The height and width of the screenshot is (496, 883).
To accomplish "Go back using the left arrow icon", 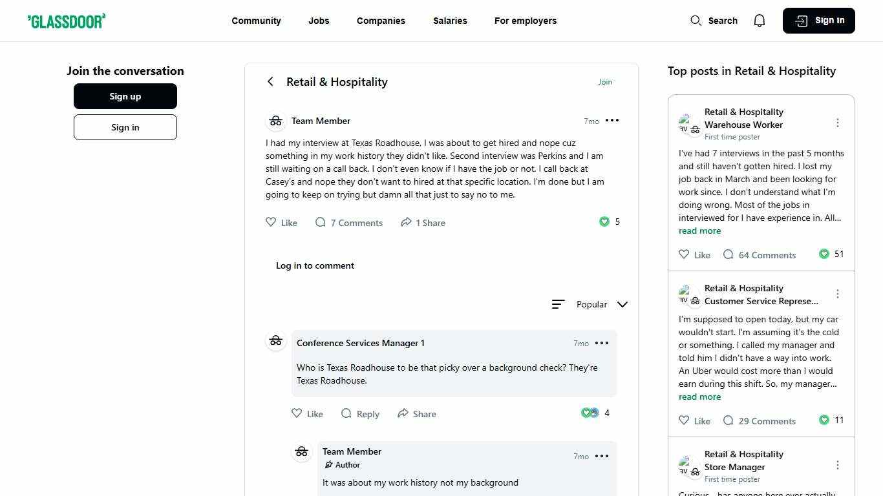I will 270,81.
